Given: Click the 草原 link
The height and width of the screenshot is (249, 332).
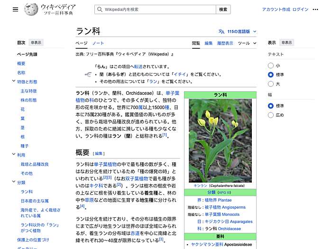Looking at the screenshot, I should coord(89,200).
